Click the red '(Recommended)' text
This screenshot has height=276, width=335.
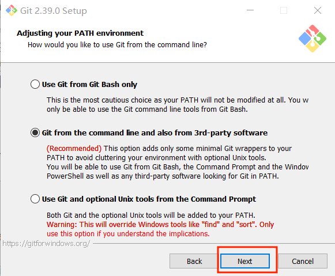coord(74,148)
